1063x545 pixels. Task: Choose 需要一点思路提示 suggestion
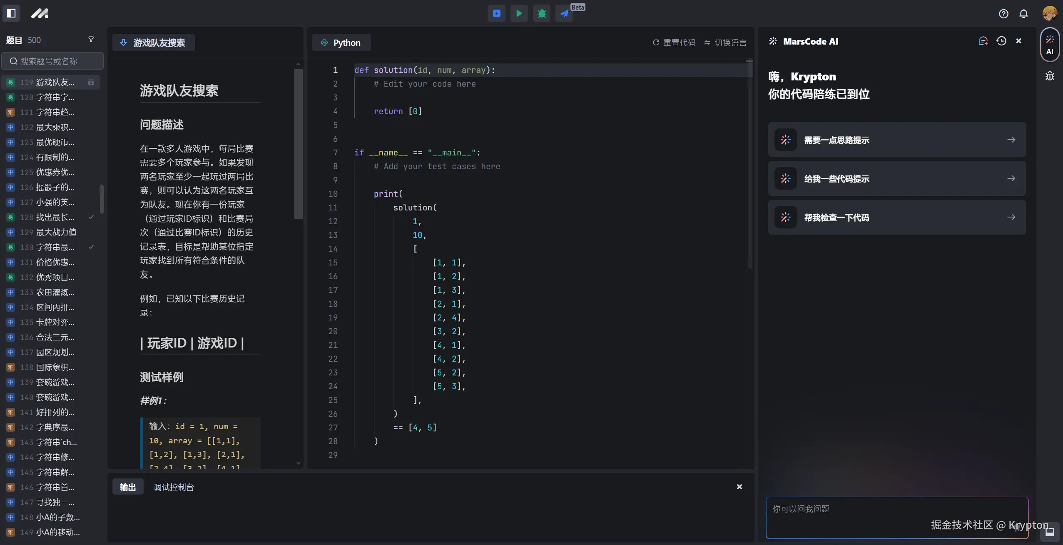click(x=897, y=140)
